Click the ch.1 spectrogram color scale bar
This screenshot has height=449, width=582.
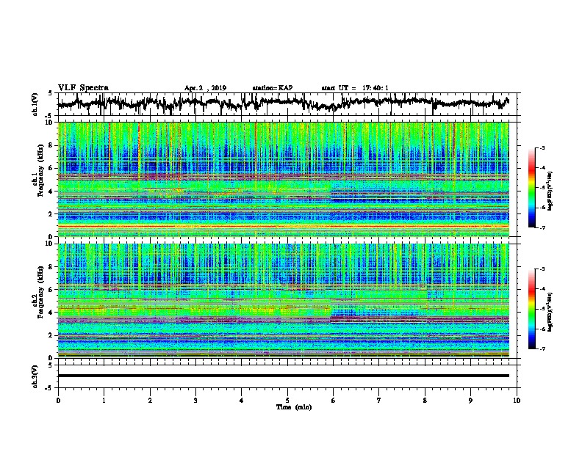tap(531, 188)
